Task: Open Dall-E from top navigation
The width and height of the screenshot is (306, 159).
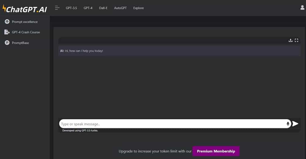Action: [x=103, y=8]
